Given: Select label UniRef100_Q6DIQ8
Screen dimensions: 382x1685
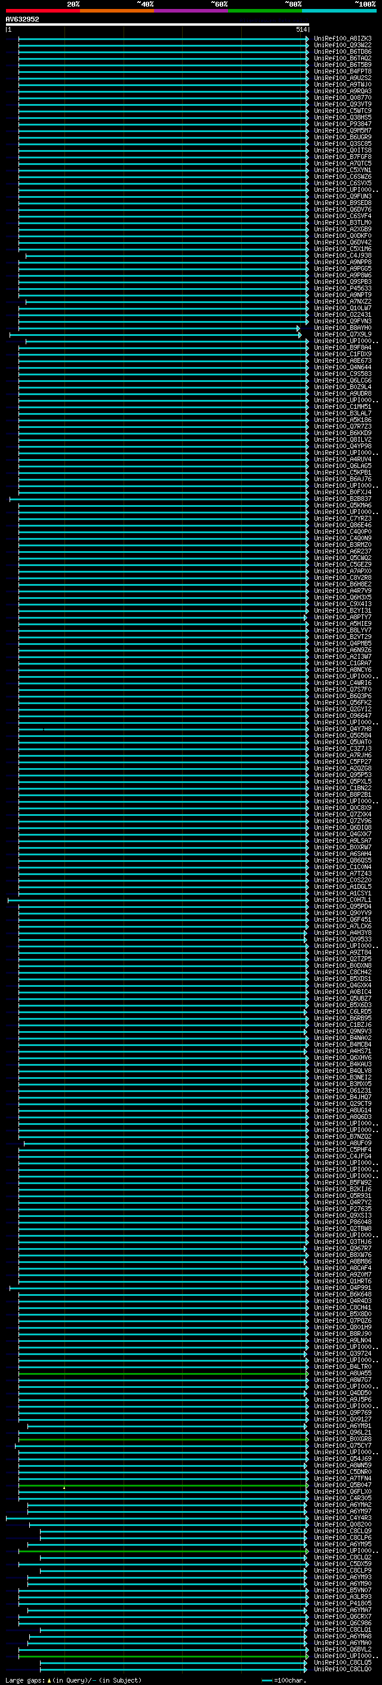Looking at the screenshot, I should tap(343, 828).
